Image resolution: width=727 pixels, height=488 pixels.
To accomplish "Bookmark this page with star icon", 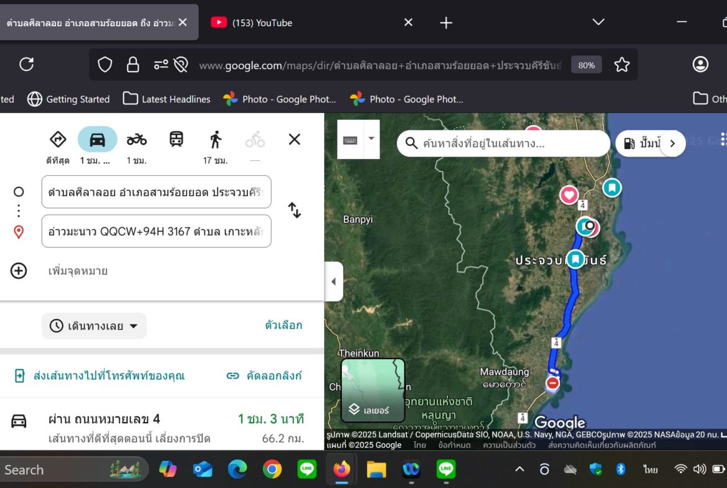I will 621,65.
